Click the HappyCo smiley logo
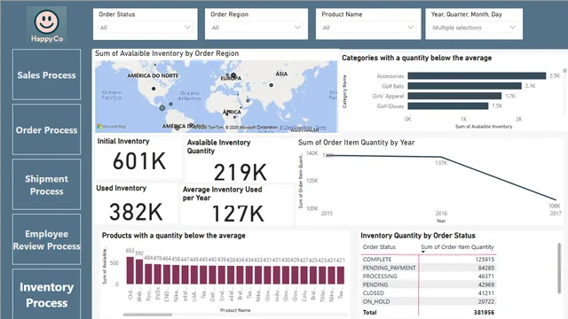Viewport: 568px width, 319px height. tap(46, 25)
